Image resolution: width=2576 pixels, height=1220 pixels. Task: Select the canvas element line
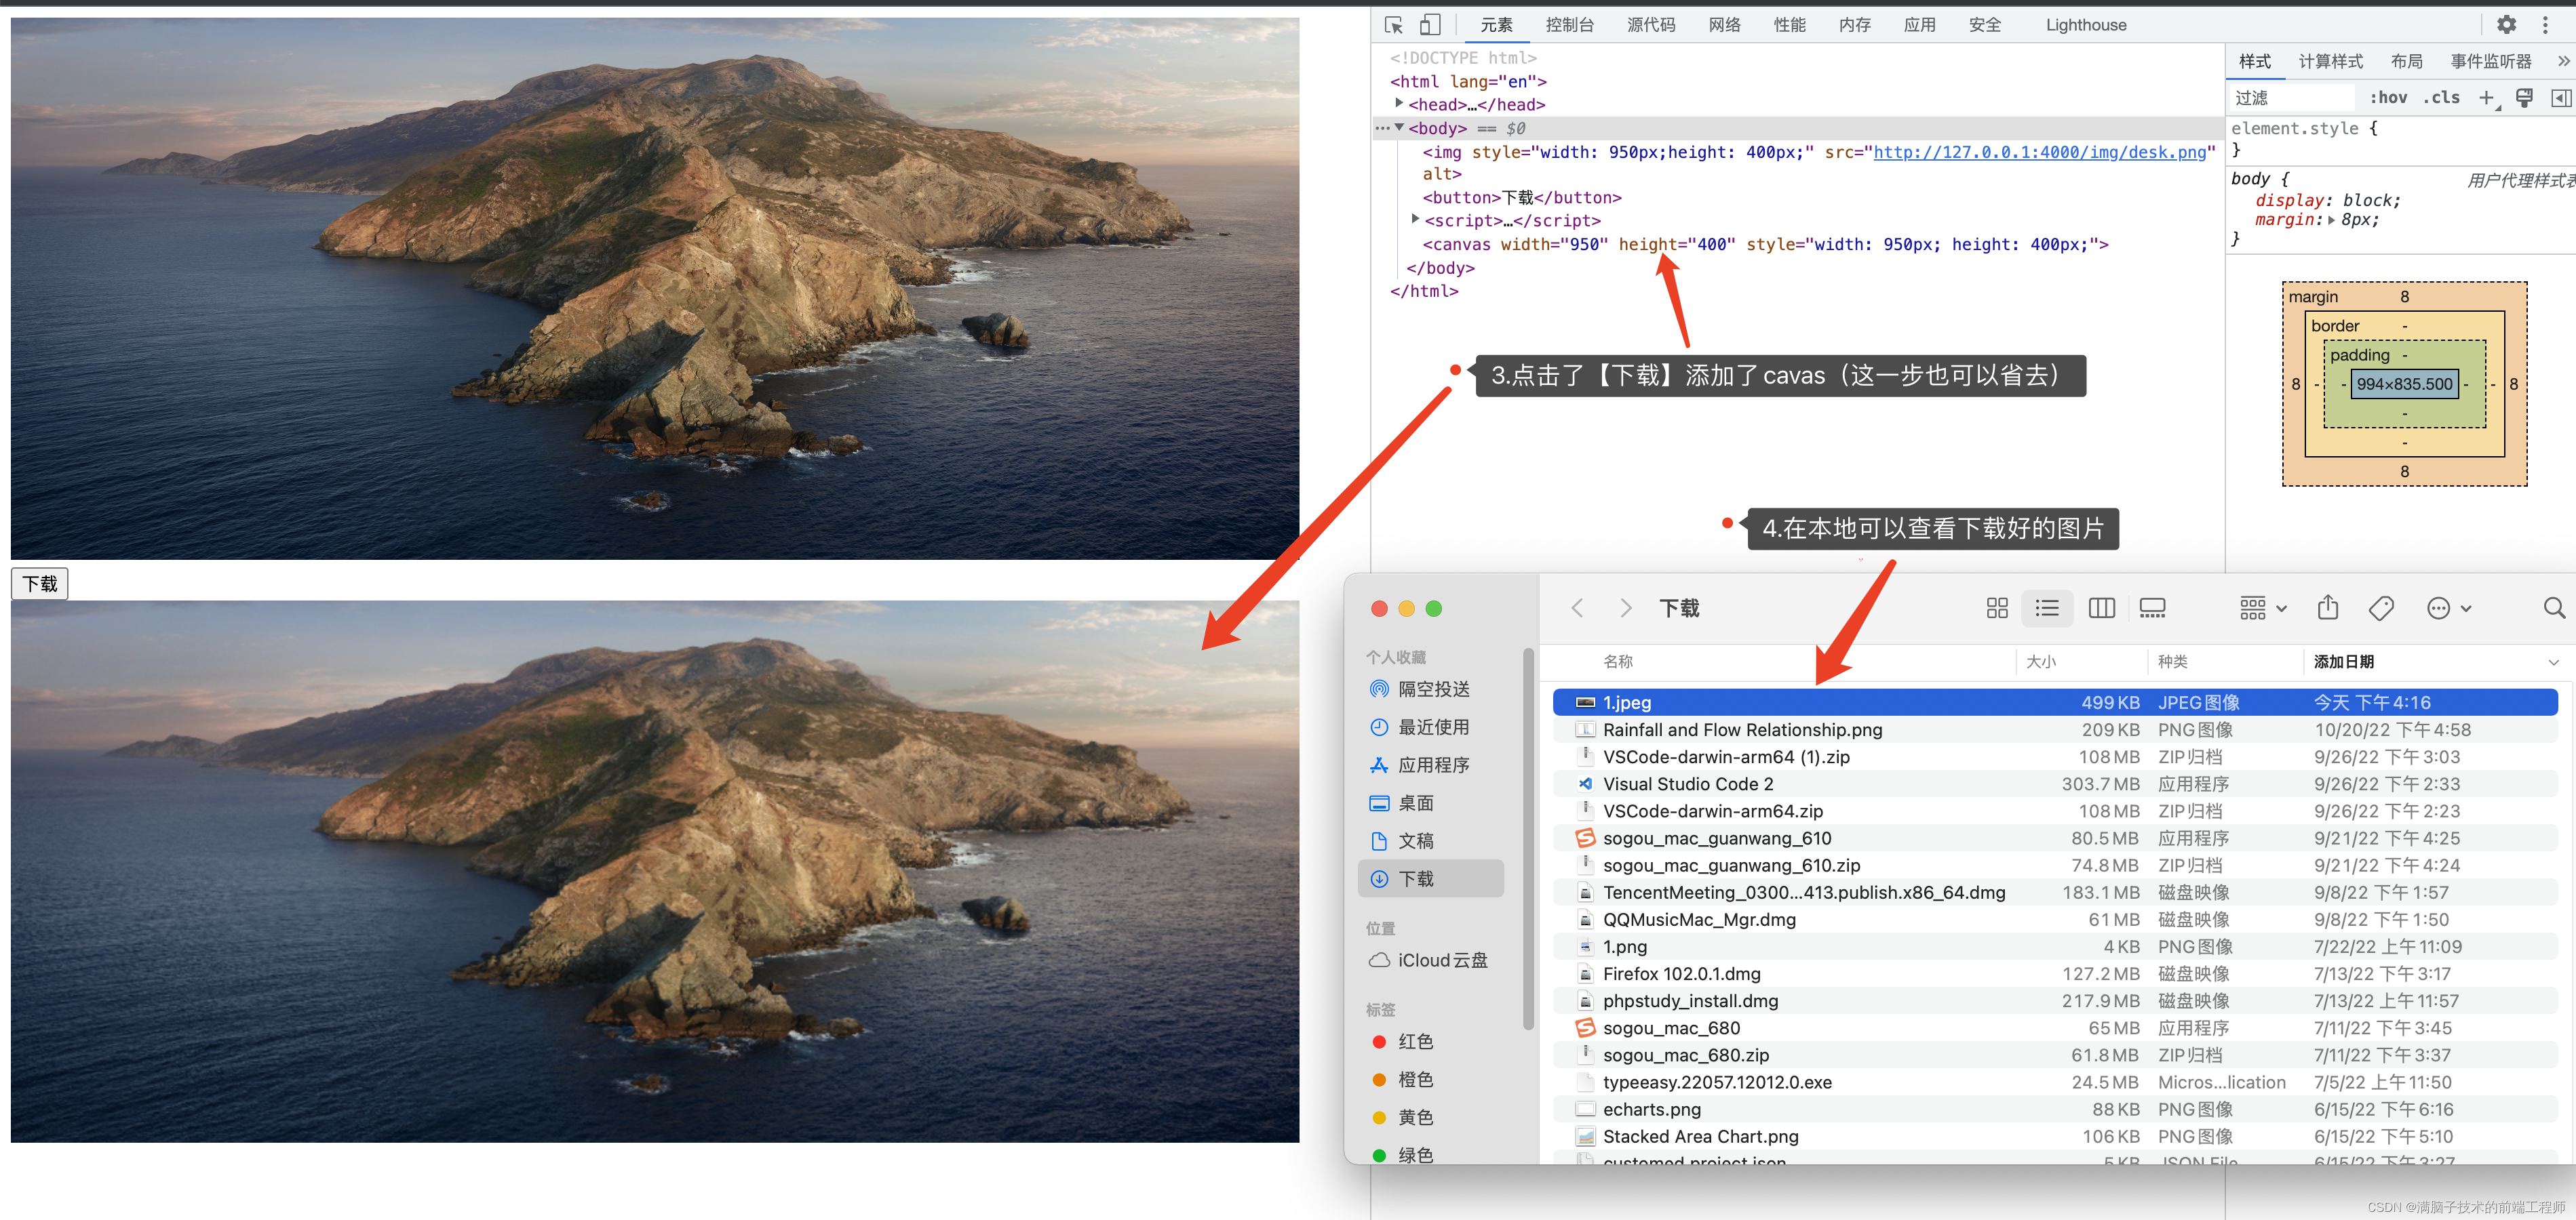pos(1765,245)
